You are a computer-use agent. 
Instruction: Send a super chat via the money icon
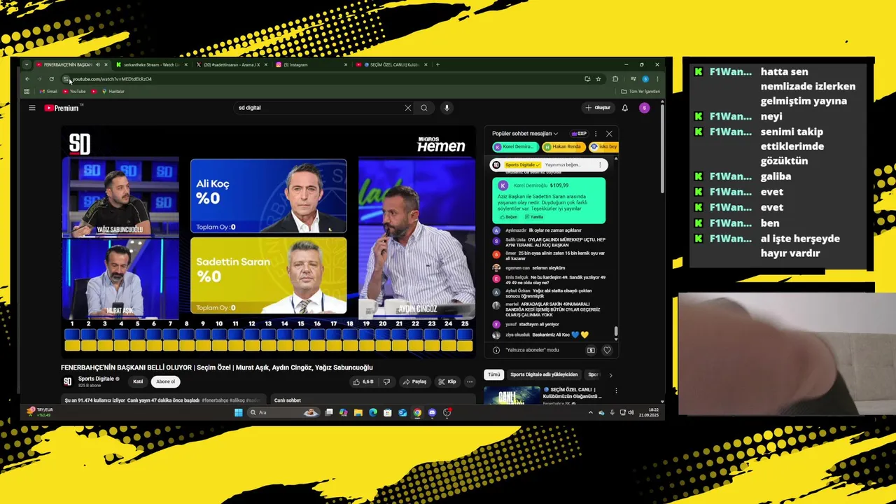591,350
